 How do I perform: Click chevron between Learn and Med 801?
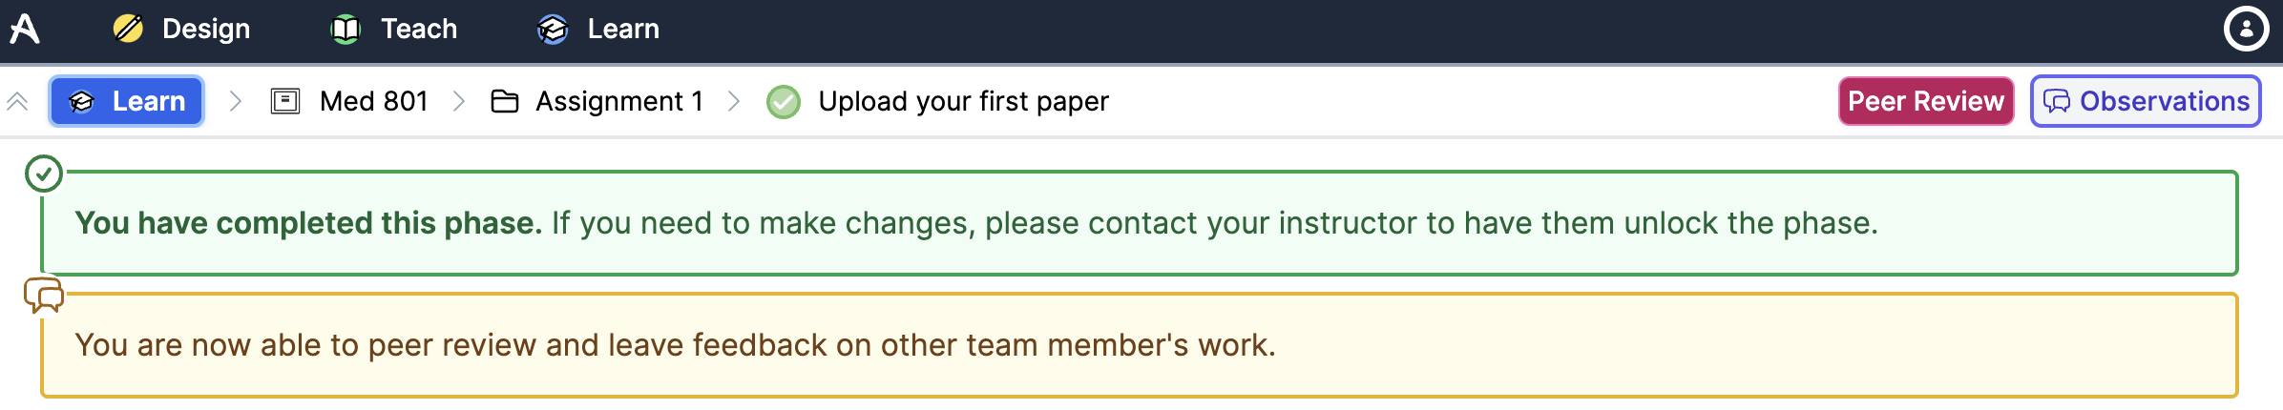[x=236, y=101]
